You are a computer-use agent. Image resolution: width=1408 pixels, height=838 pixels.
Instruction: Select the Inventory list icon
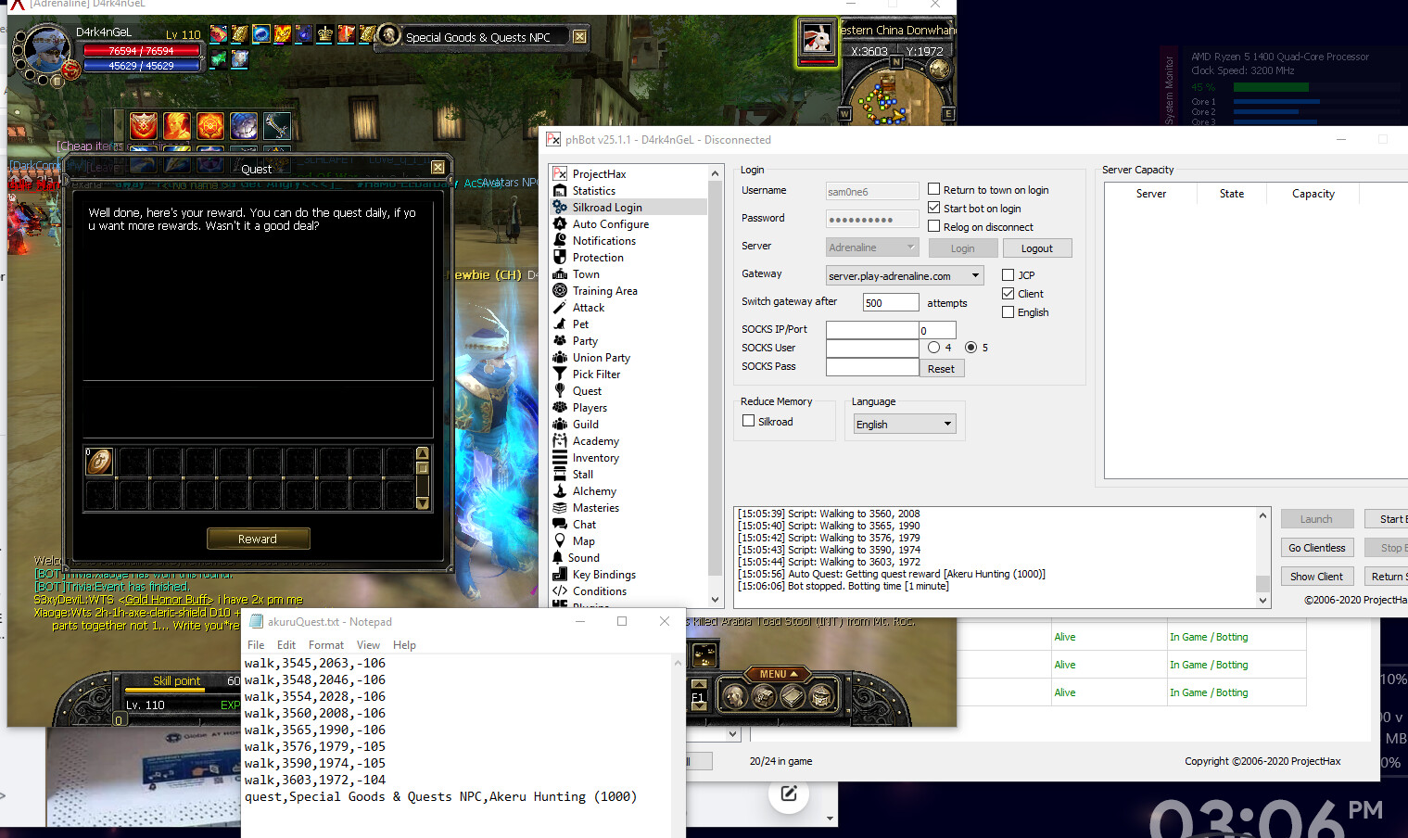[560, 458]
